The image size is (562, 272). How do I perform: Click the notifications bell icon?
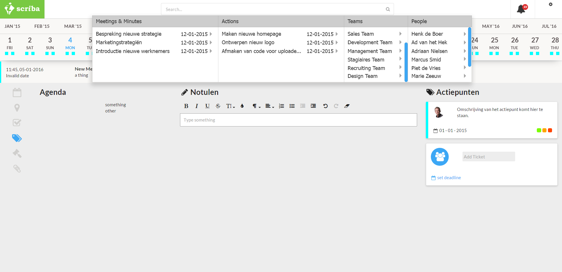tap(521, 9)
